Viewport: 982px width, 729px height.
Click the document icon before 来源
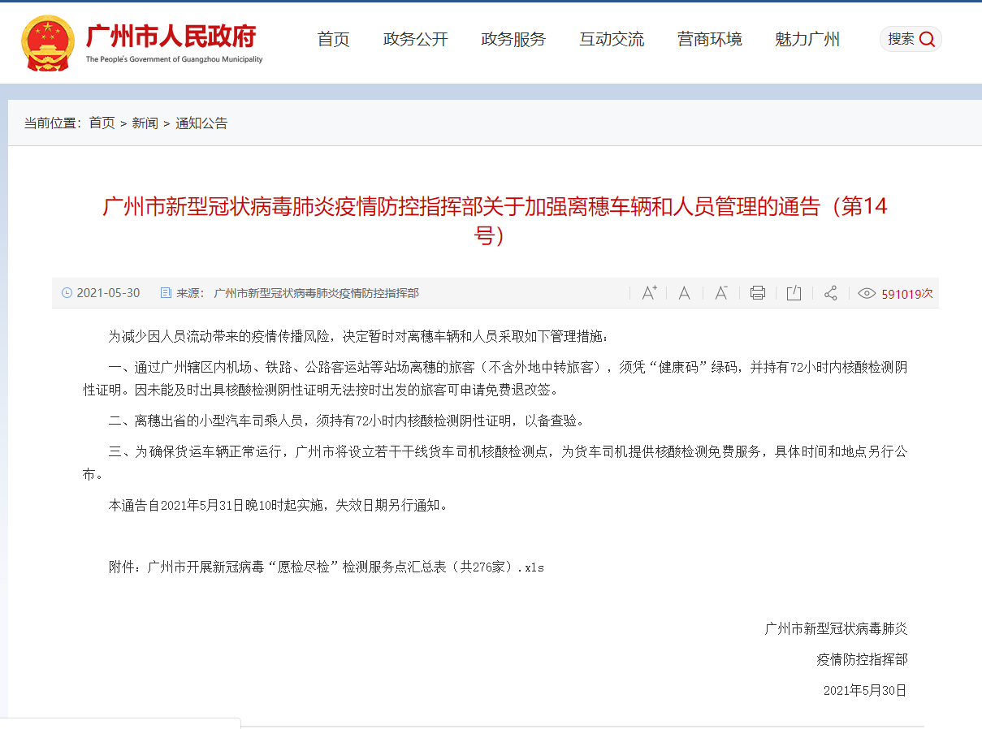[166, 293]
